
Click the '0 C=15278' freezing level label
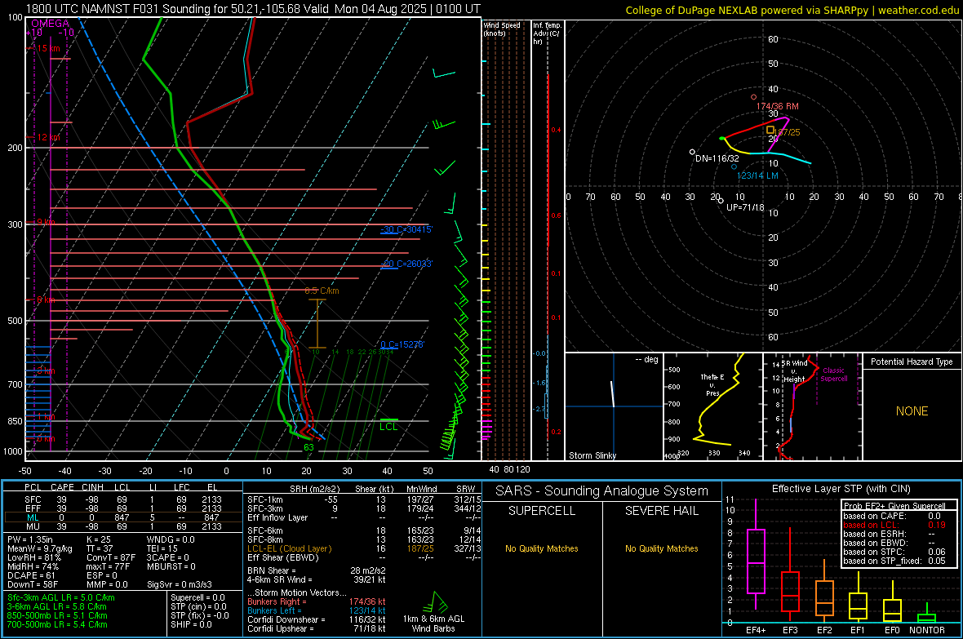coord(402,344)
